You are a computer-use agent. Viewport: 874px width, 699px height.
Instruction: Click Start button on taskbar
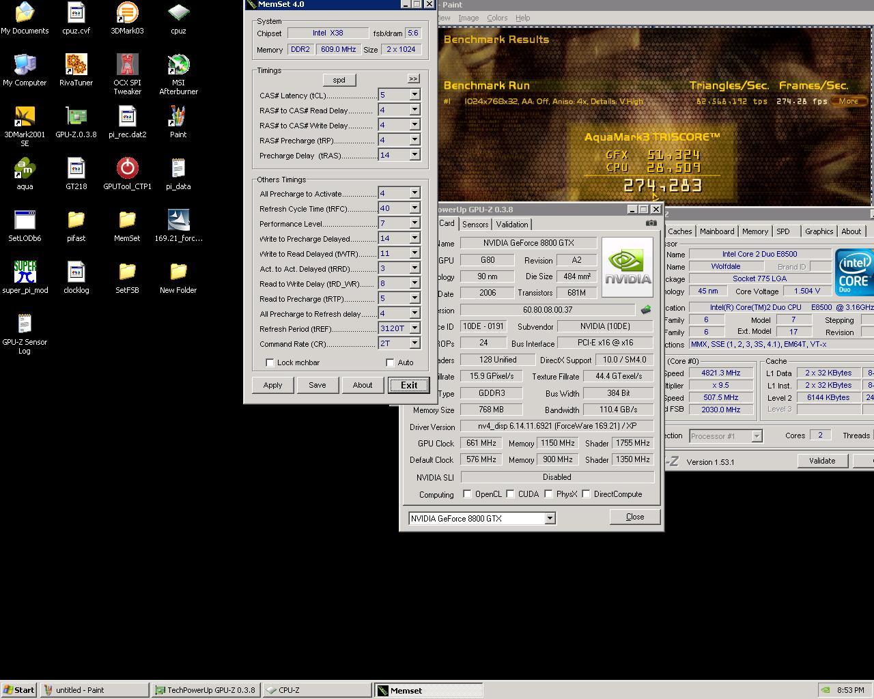click(19, 690)
